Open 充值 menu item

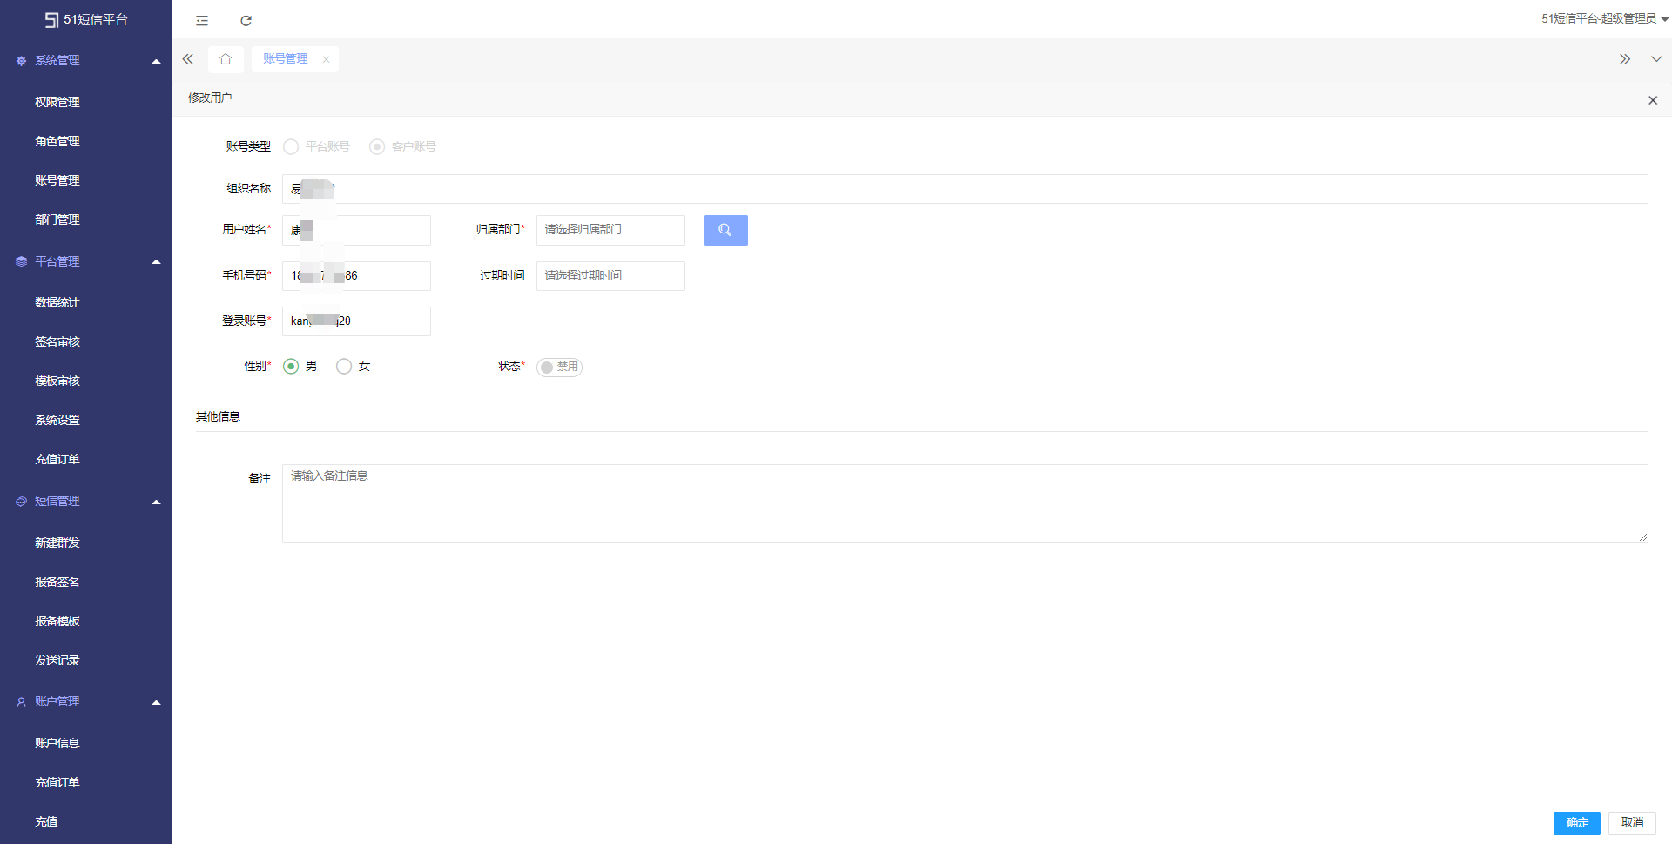46,821
